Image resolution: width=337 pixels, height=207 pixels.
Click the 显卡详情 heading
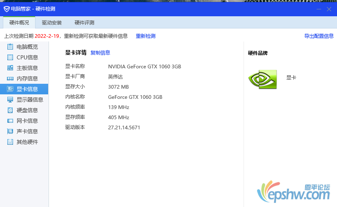(76, 52)
